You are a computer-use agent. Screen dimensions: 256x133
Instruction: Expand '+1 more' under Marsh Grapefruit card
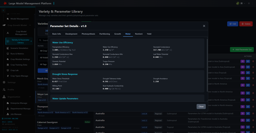coord(41,88)
